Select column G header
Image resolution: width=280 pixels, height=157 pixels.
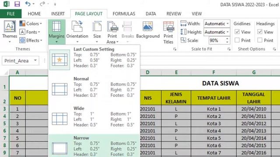click(x=254, y=72)
